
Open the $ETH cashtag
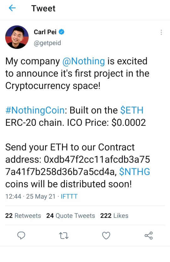tap(132, 110)
